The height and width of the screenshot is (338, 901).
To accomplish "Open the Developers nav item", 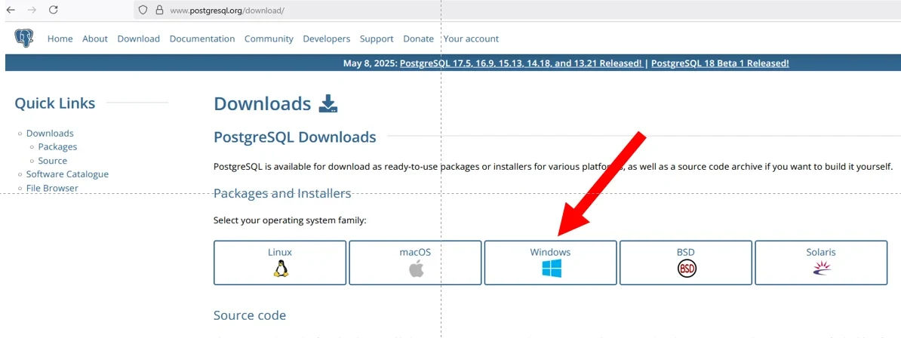I will click(x=327, y=39).
